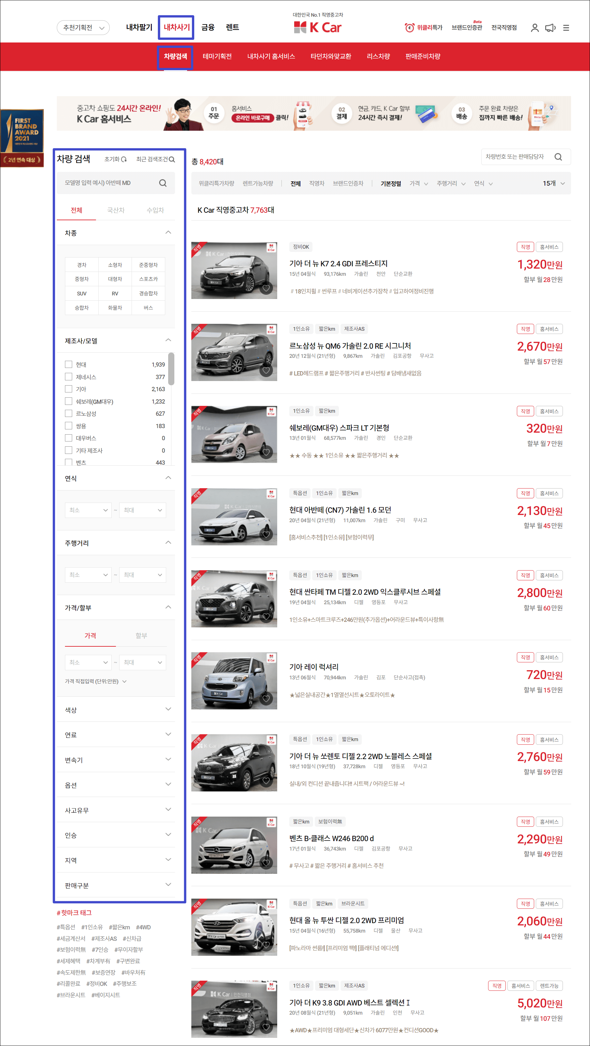This screenshot has height=1046, width=590.
Task: Tick the 제네시스 manufacturer checkbox
Action: click(x=69, y=376)
